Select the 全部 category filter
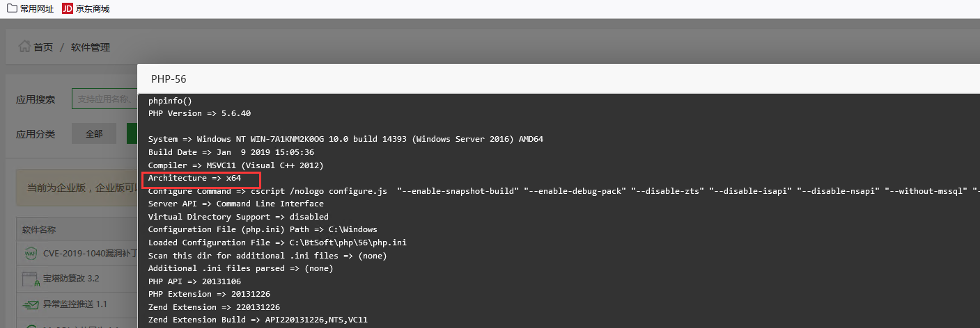 point(94,134)
